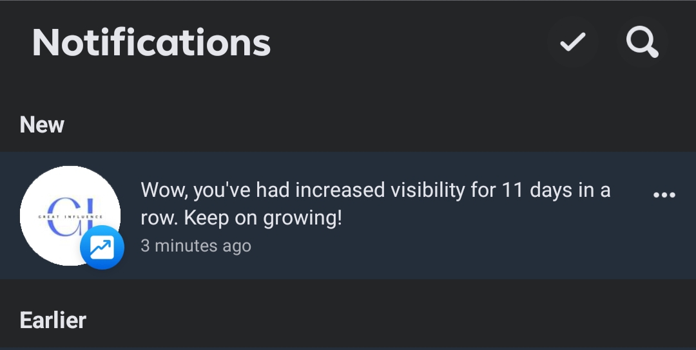
Task: Click 'Keep on growing!' message text
Action: [x=263, y=217]
